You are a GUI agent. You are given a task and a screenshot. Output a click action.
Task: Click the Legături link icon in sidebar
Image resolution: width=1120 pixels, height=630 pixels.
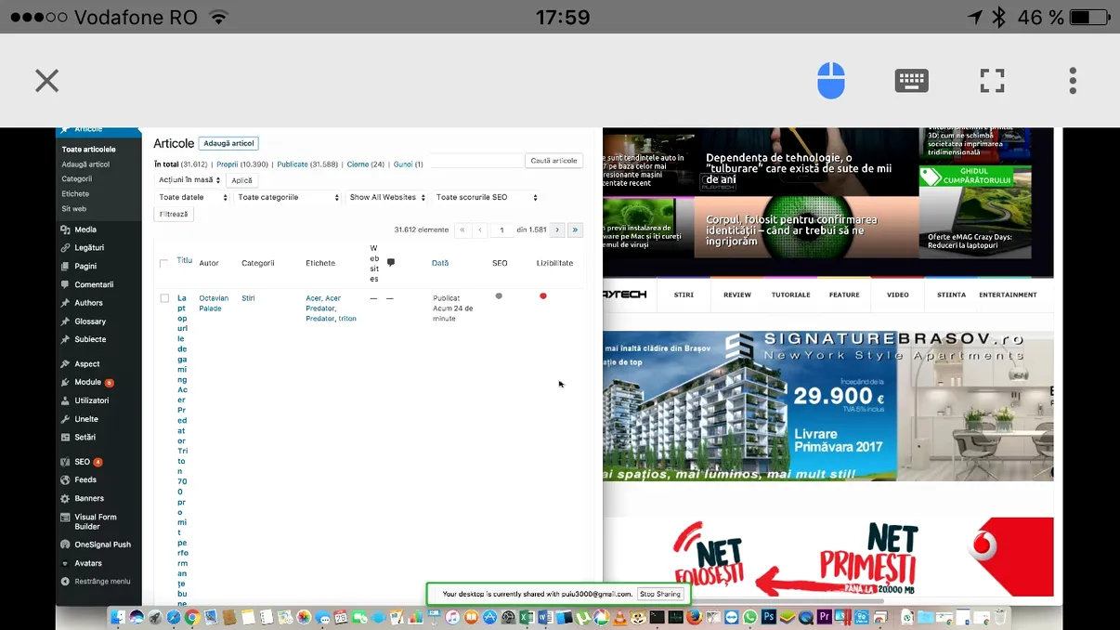tap(65, 248)
